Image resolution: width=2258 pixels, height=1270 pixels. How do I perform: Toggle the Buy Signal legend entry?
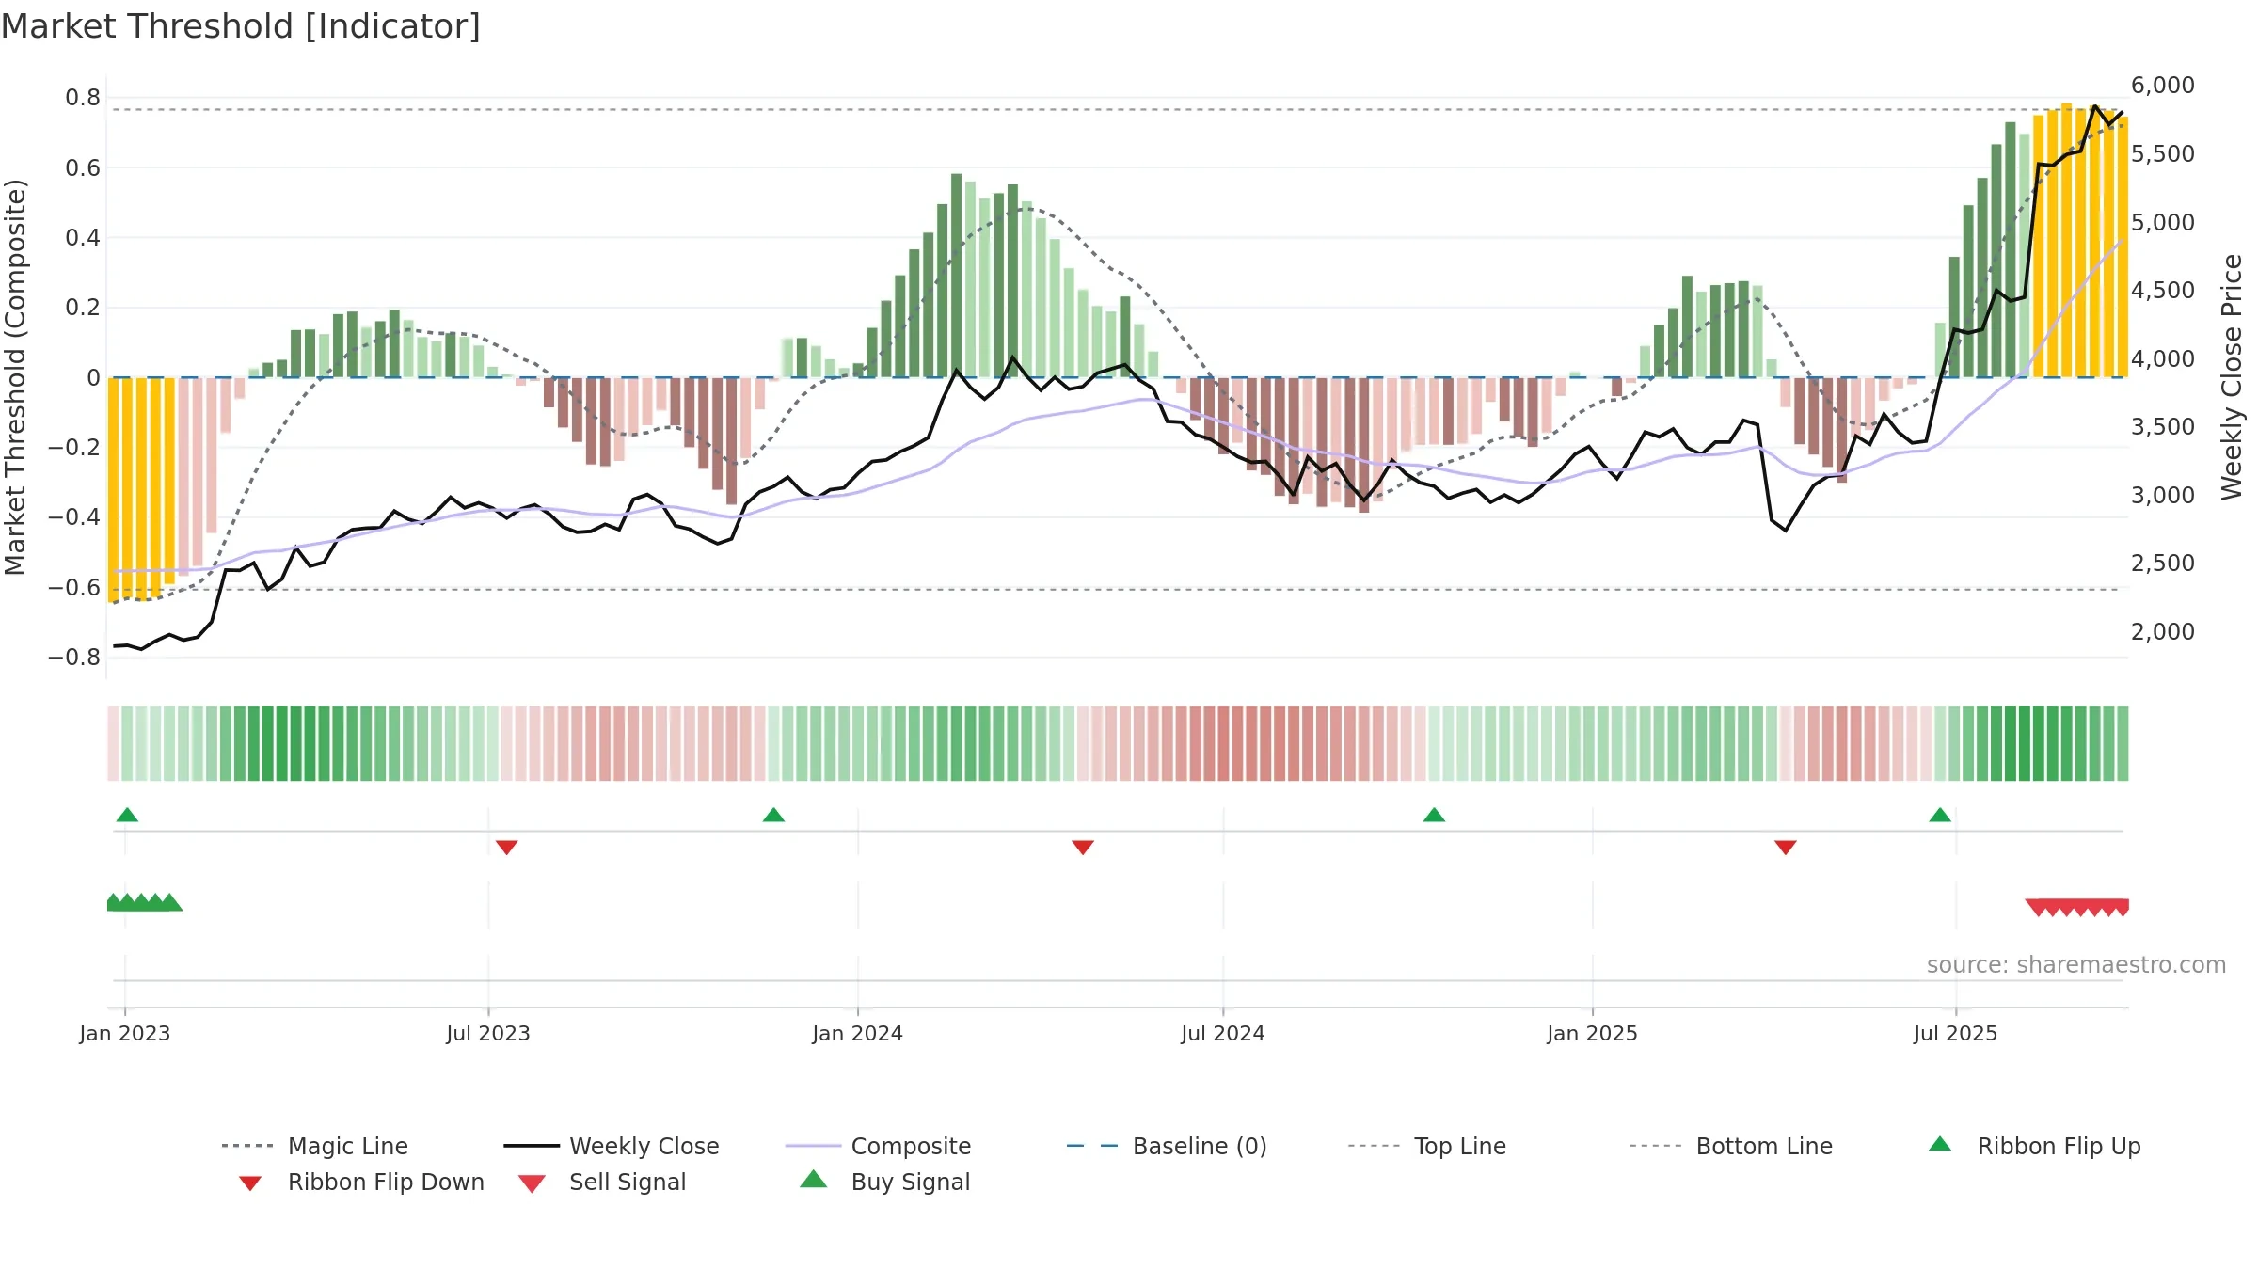(884, 1182)
